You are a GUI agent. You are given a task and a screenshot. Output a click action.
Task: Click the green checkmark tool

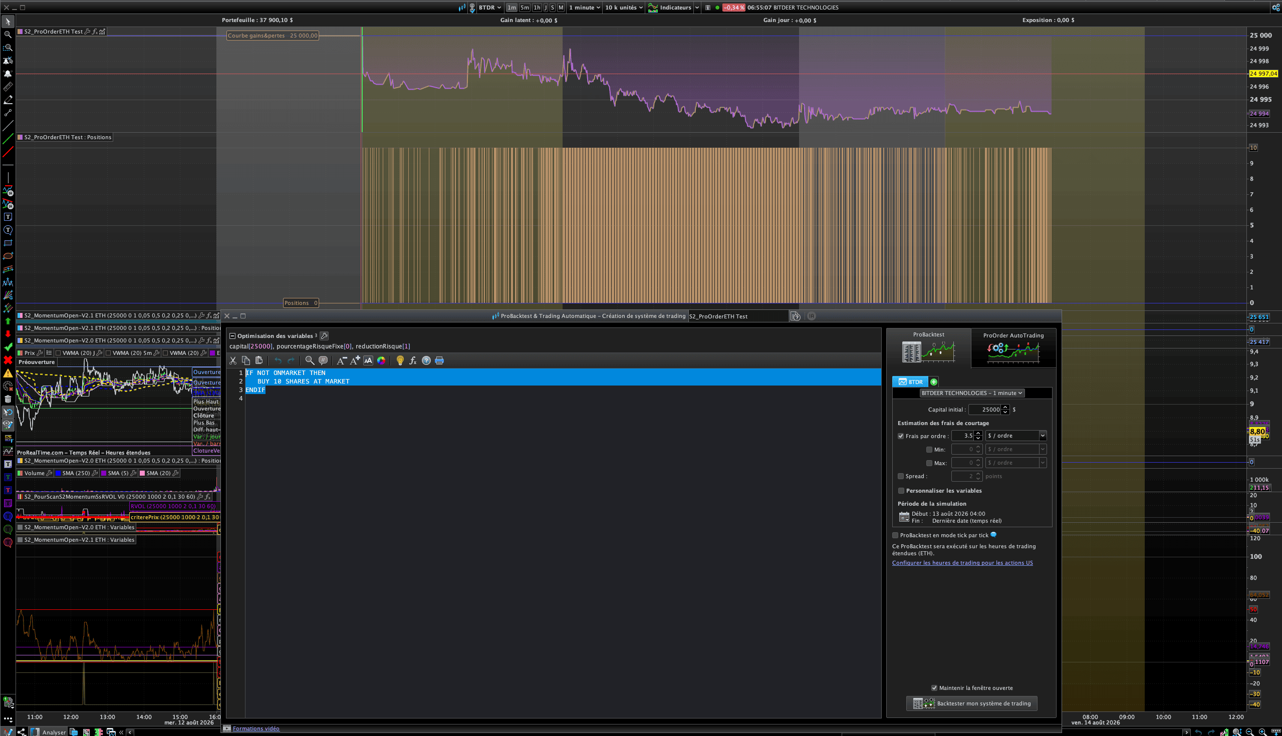[8, 347]
